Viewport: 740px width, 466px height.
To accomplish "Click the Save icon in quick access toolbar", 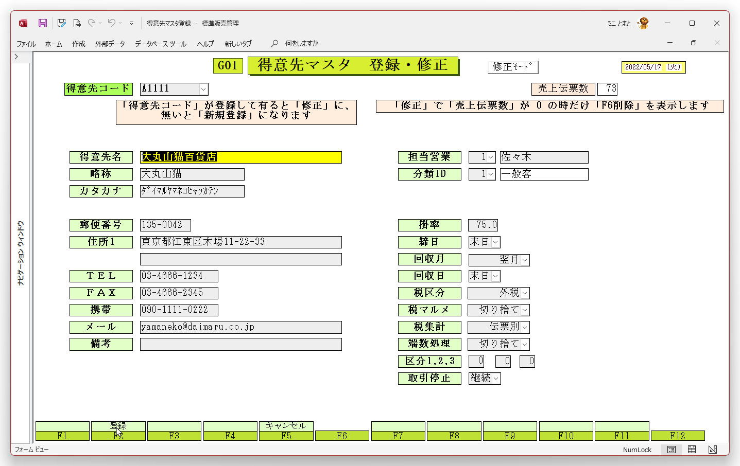I will point(43,23).
